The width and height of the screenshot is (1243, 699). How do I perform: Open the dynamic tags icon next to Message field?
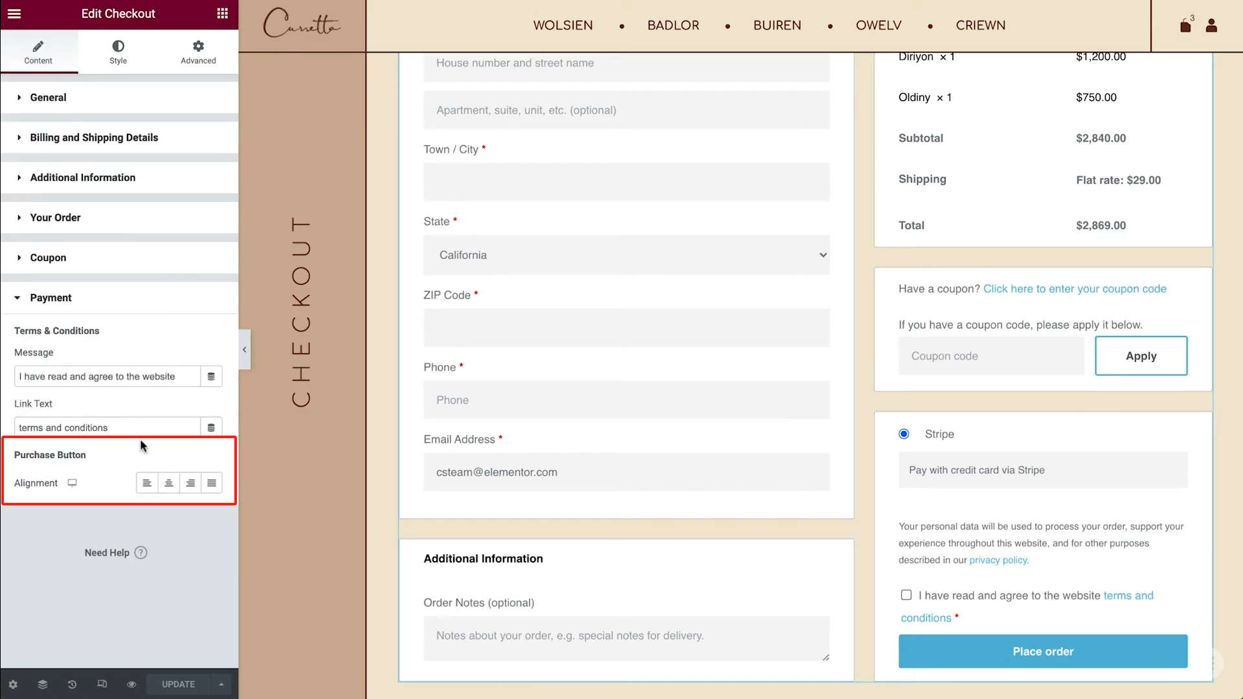pos(211,376)
